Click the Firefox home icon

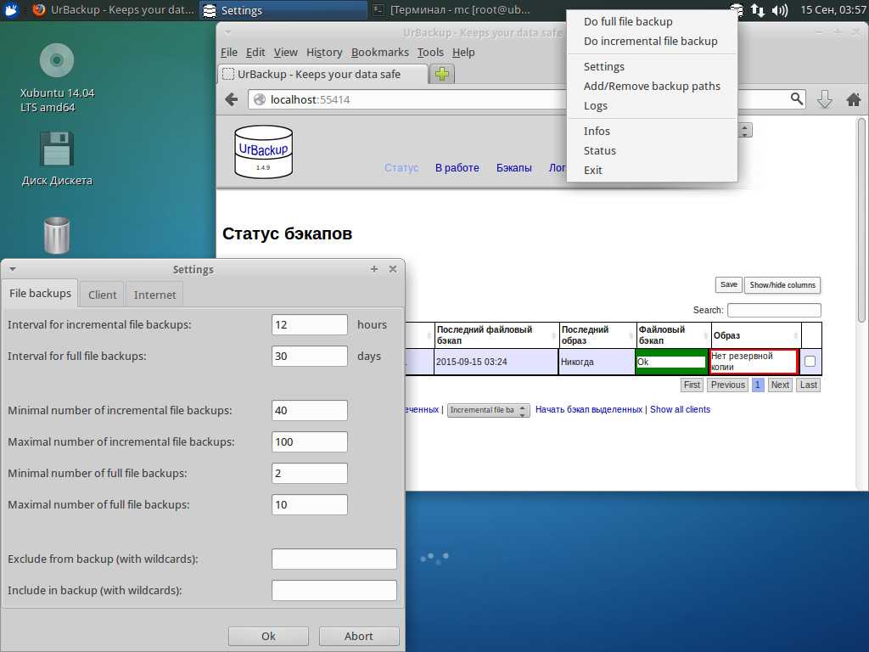(853, 99)
